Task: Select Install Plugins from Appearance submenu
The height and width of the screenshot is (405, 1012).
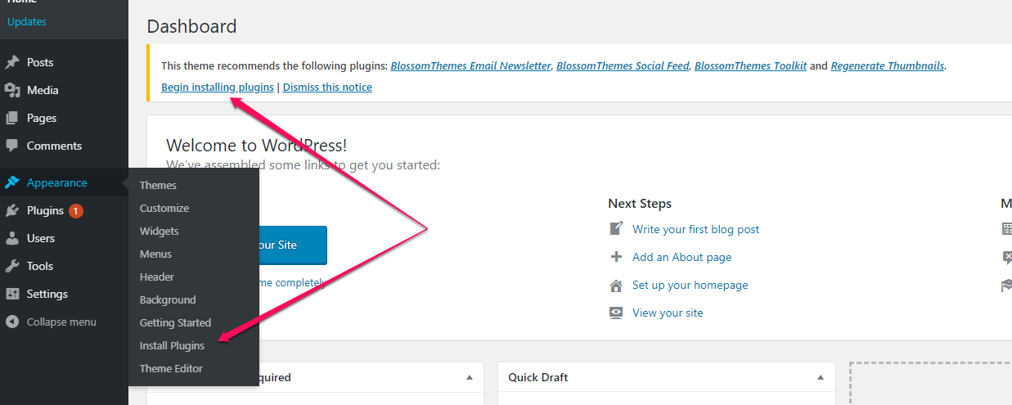Action: coord(172,345)
